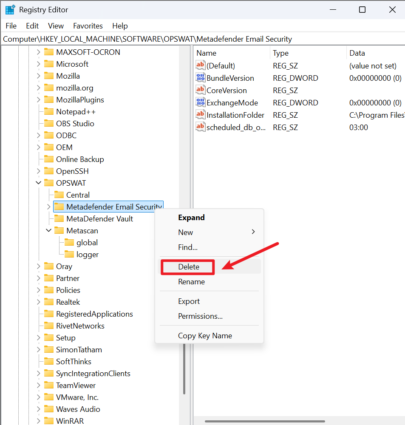Click the Central key folder icon
Screen dimensions: 405x425
coord(59,195)
